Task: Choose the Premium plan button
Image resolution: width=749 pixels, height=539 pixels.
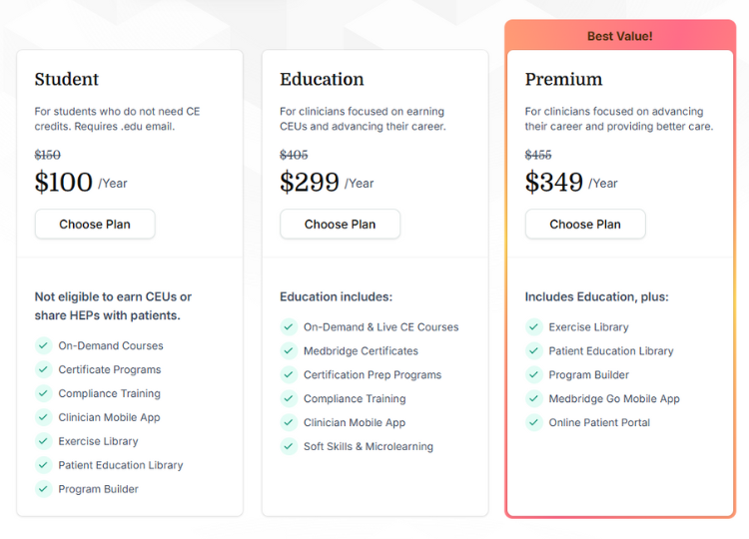Action: 585,225
